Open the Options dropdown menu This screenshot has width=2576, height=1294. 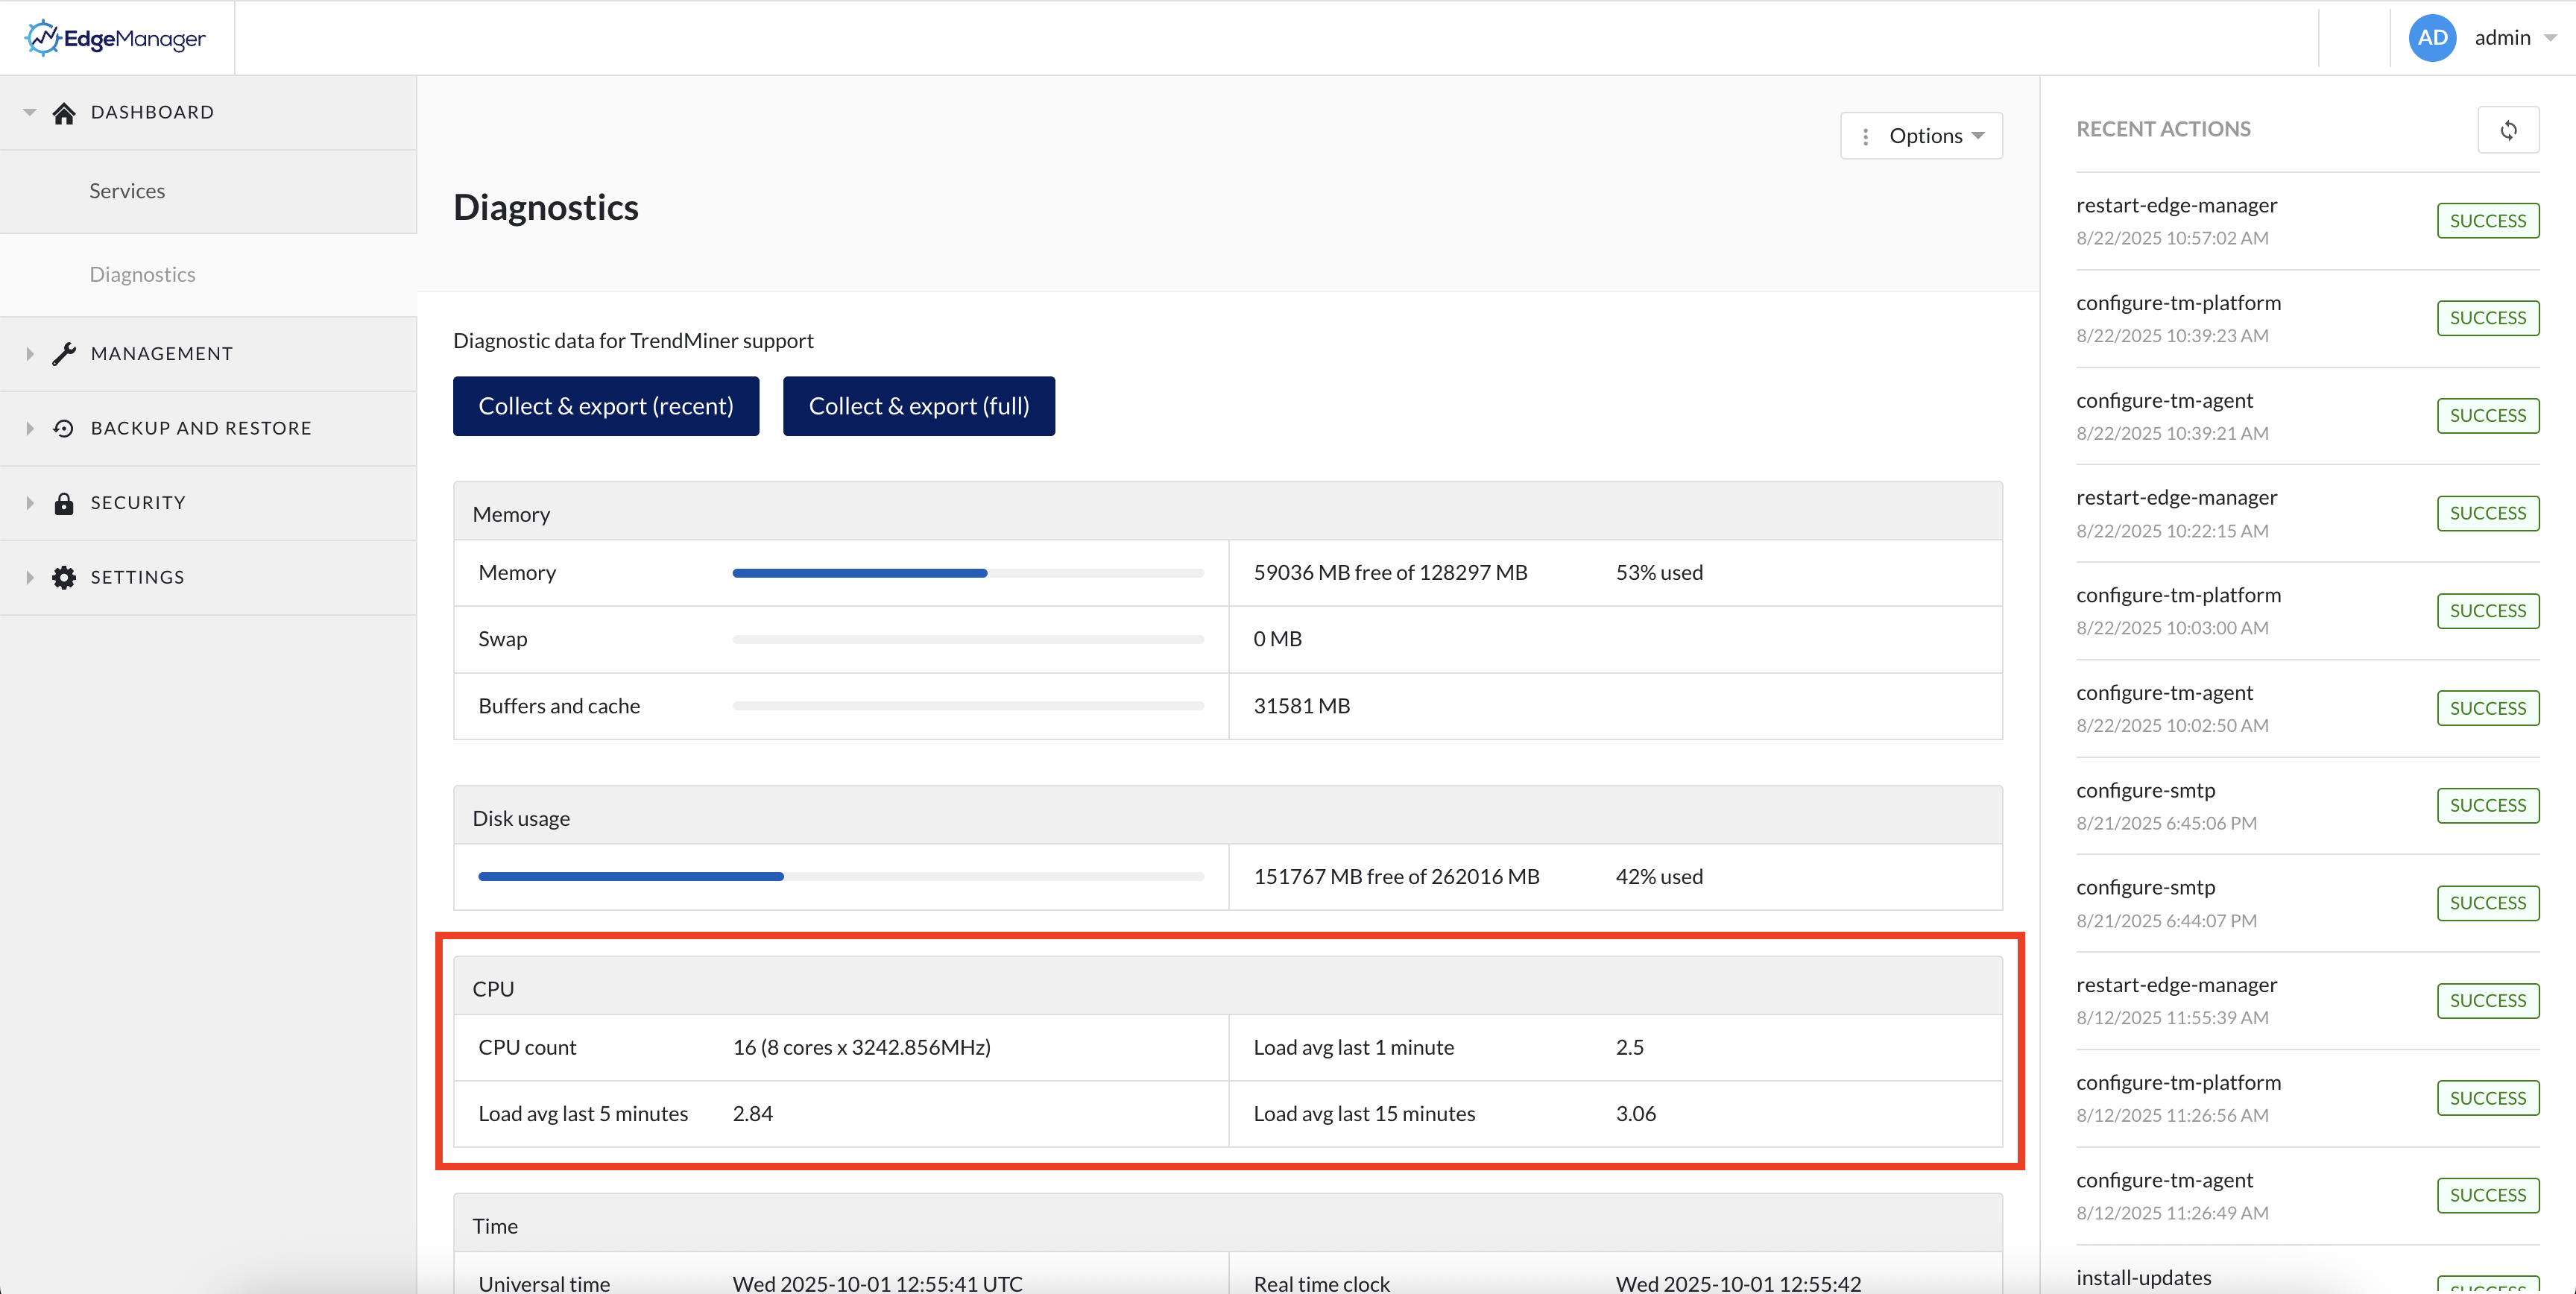click(1921, 136)
